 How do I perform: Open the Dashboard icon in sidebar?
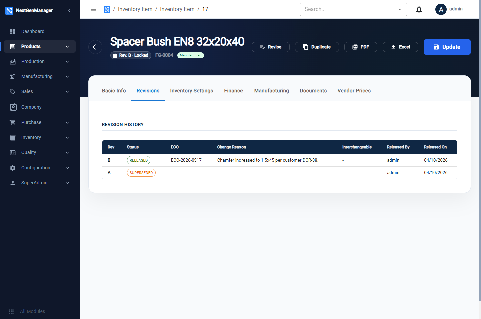click(13, 31)
